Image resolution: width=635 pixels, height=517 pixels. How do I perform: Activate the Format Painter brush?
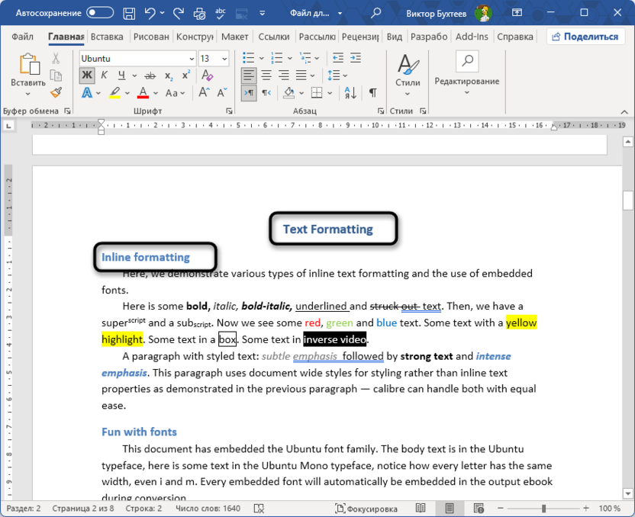pos(56,92)
